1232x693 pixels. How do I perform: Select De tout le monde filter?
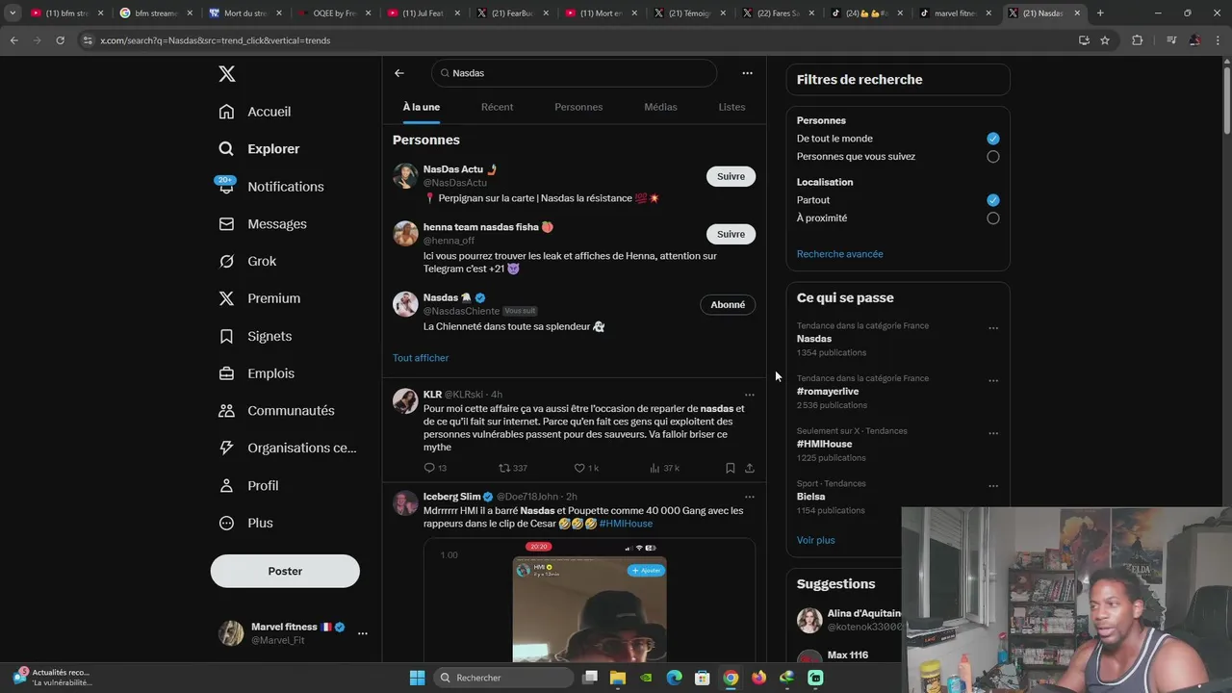pos(993,139)
